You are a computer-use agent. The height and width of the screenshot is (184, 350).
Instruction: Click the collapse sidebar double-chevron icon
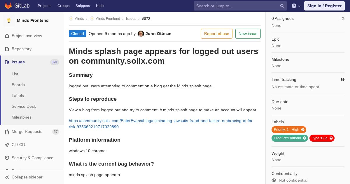(x=7, y=177)
